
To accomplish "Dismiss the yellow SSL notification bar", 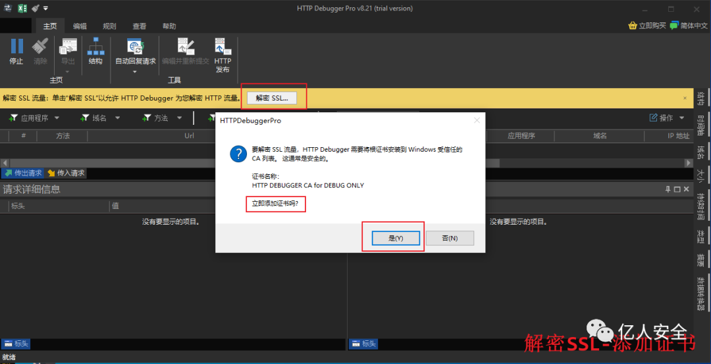I will coord(685,99).
